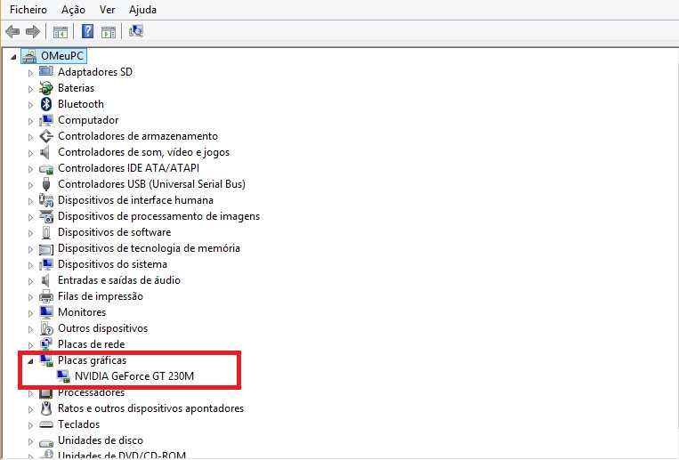Click the Computador icon
The image size is (679, 460).
pyautogui.click(x=46, y=120)
